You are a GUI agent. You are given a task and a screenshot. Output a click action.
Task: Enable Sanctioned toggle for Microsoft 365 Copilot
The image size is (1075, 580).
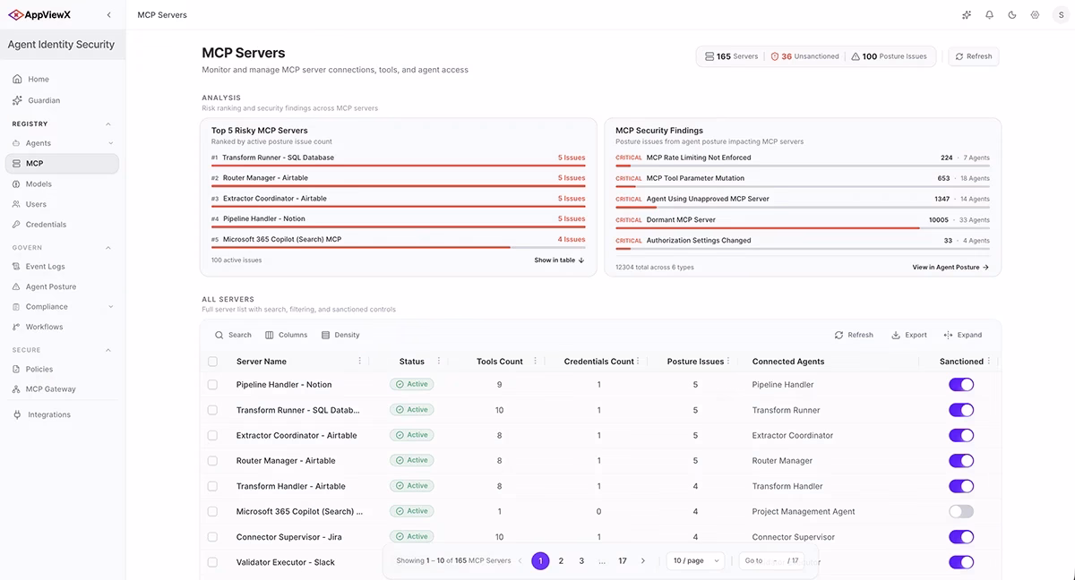click(x=961, y=512)
